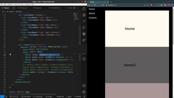This screenshot has width=174, height=98.
Task: Click Live Share in the status bar
Action: (26, 97)
